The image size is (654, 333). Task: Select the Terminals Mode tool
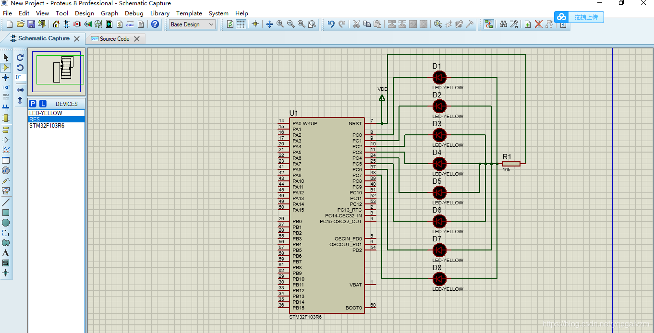[6, 130]
